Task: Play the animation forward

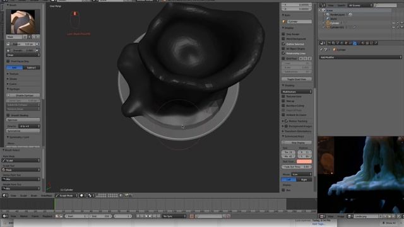Action: [x=150, y=216]
